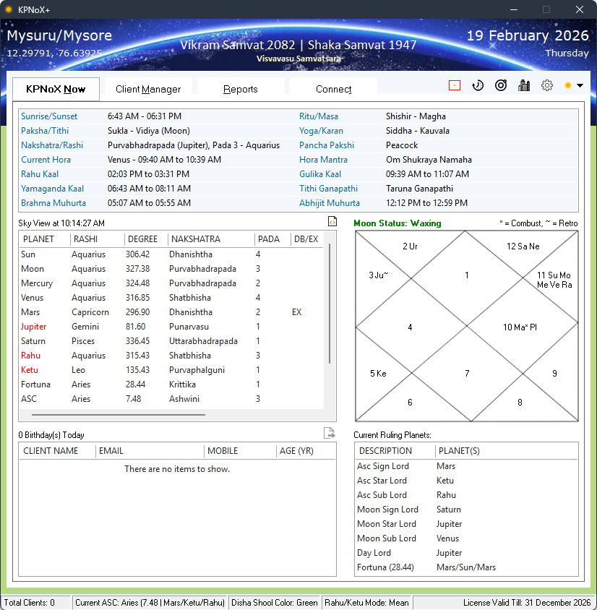The image size is (597, 610).
Task: Click the city buildings location icon
Action: (x=524, y=85)
